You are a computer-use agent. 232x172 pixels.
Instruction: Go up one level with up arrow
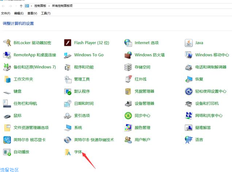[x=21, y=6]
